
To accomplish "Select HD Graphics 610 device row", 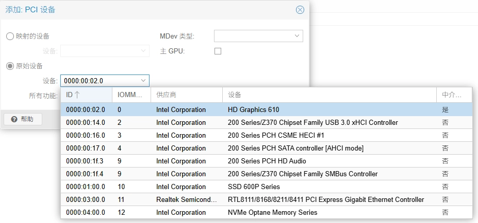I will tap(253, 109).
